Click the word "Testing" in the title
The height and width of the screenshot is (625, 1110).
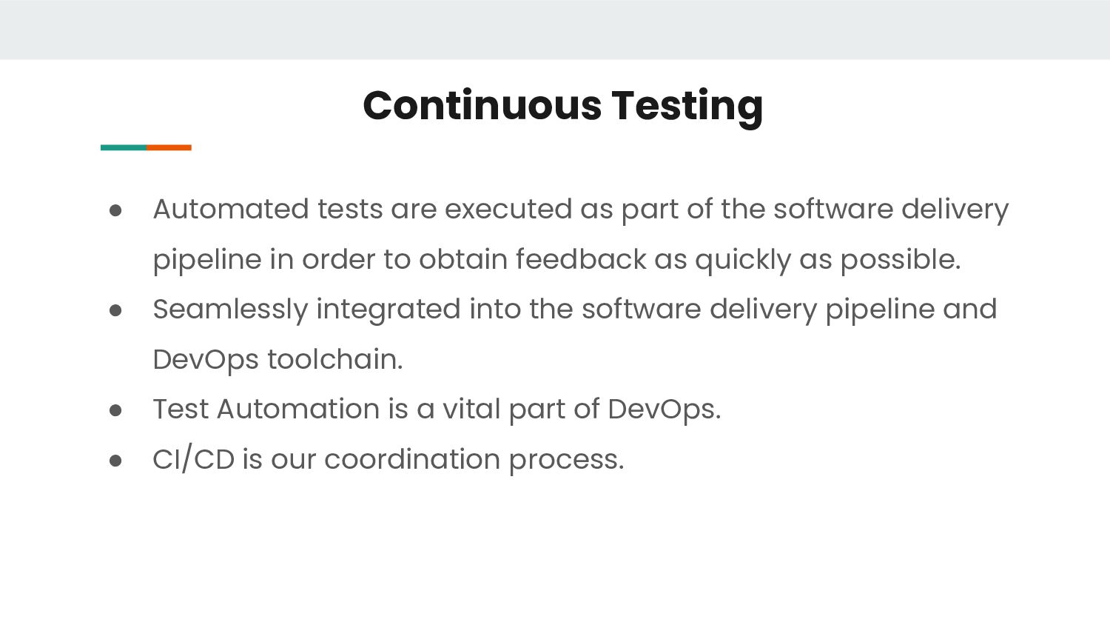tap(687, 105)
